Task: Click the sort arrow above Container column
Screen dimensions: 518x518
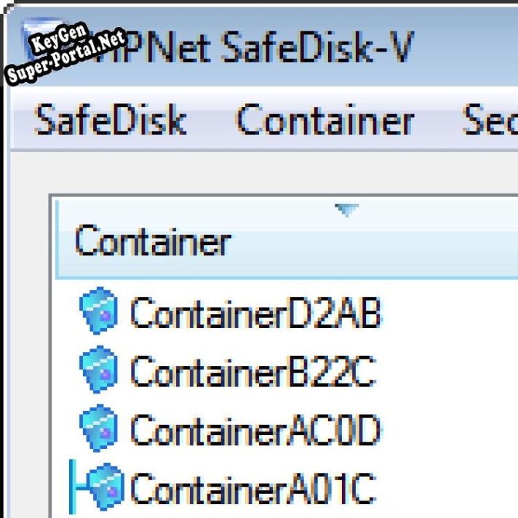Action: point(347,211)
